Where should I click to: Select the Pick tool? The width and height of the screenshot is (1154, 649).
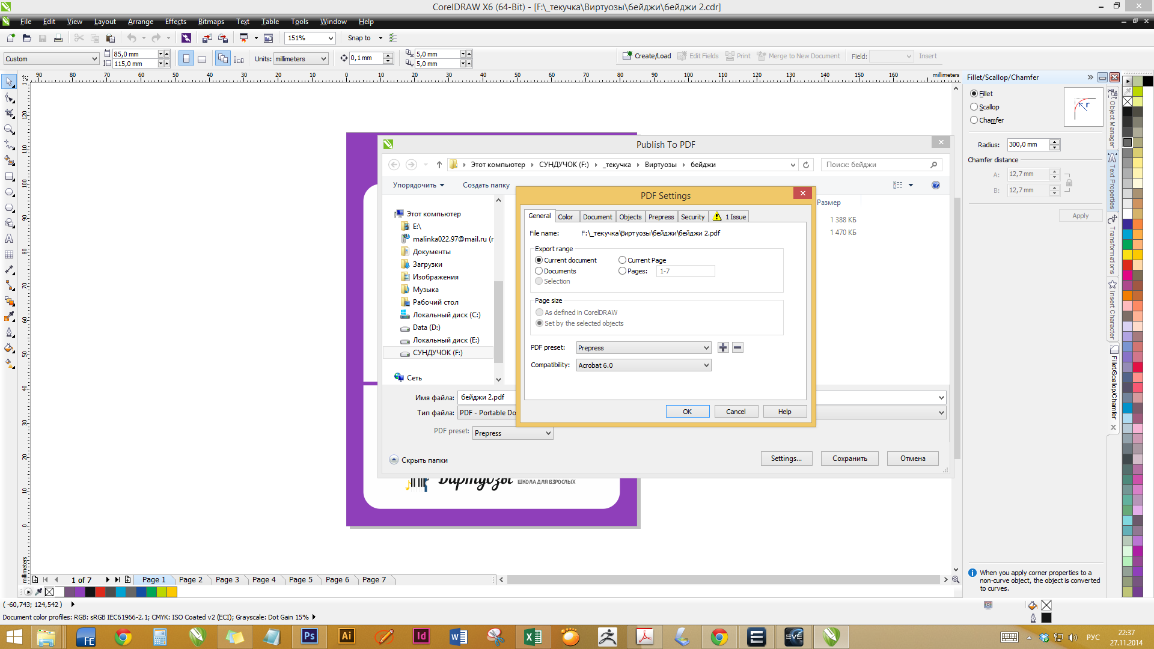(9, 82)
